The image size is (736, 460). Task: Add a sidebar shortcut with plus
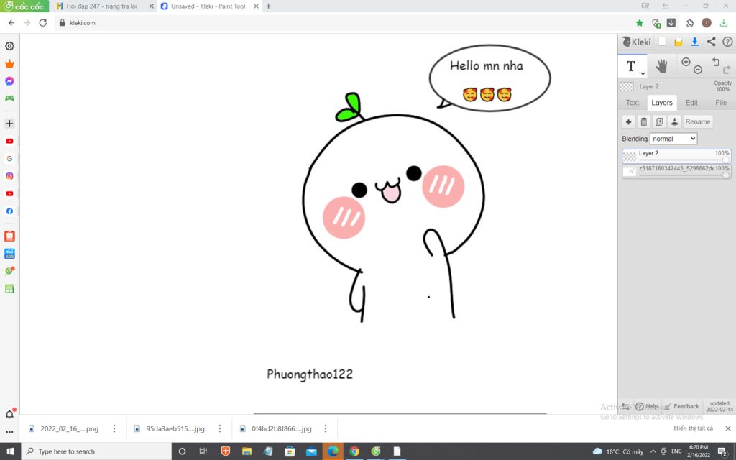(9, 124)
